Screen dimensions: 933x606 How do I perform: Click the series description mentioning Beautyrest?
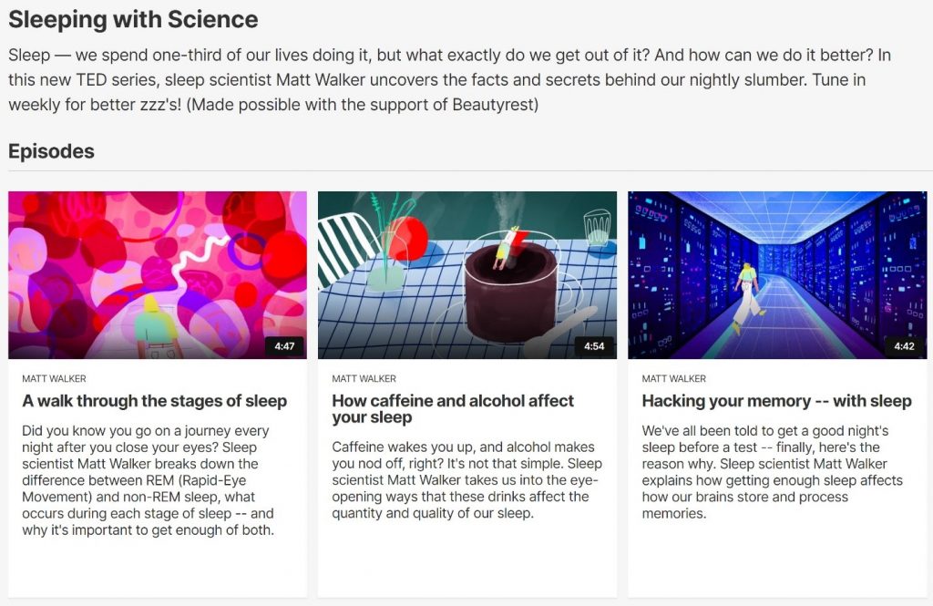click(x=449, y=80)
